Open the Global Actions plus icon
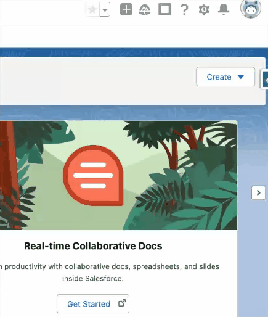The width and height of the screenshot is (268, 317). click(126, 9)
